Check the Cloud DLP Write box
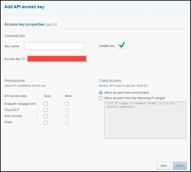Viewport: 191px width, 172px height. (x=67, y=110)
